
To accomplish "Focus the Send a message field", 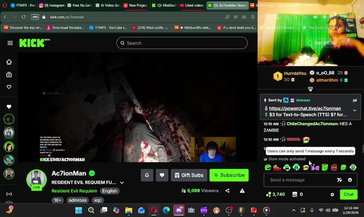I will point(310,180).
